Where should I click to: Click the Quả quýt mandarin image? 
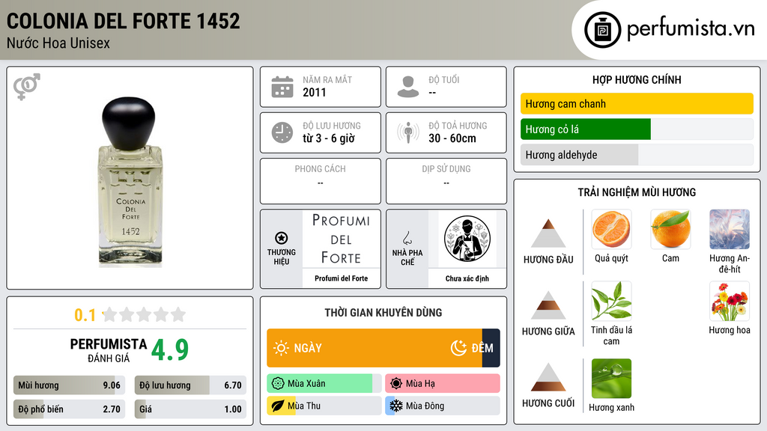click(x=611, y=229)
